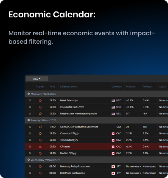Toggle alert bell for Core Retail Sales m/m
This screenshot has height=178, width=168.
(x=30, y=107)
